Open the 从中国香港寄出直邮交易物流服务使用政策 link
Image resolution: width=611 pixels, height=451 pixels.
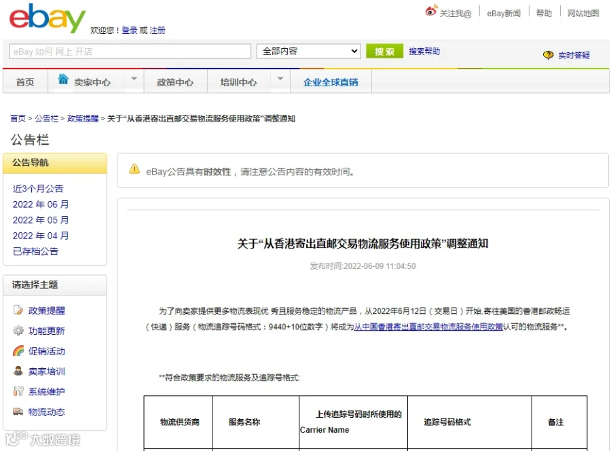point(428,327)
